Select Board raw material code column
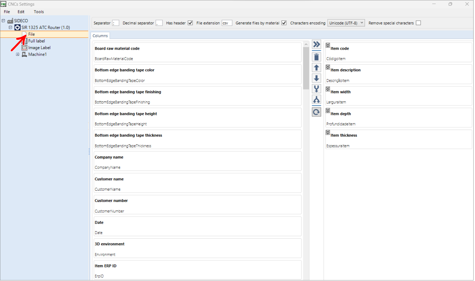475x281 pixels. [198, 53]
